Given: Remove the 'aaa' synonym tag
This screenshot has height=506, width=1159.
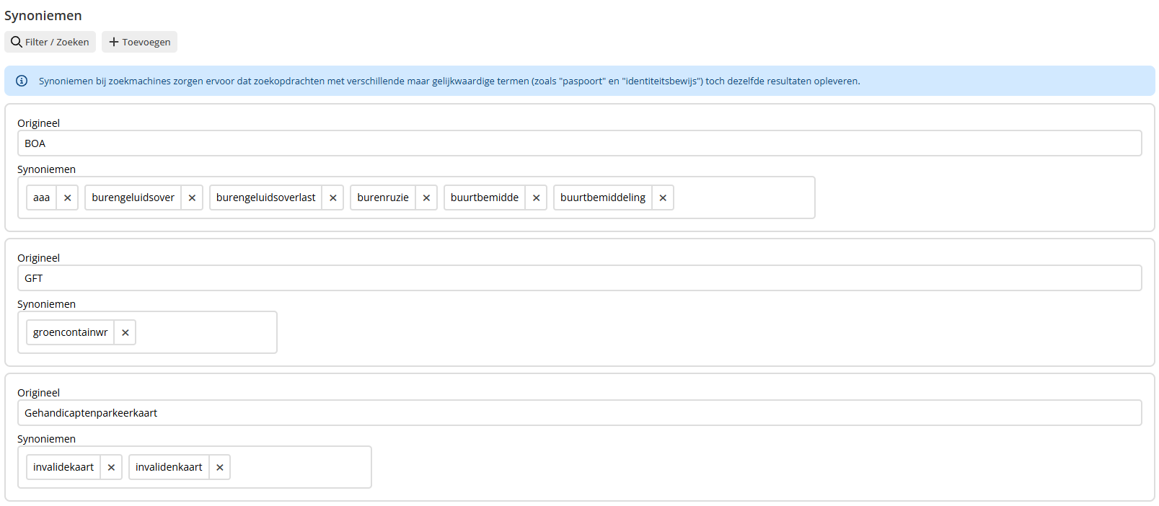Looking at the screenshot, I should click(67, 197).
